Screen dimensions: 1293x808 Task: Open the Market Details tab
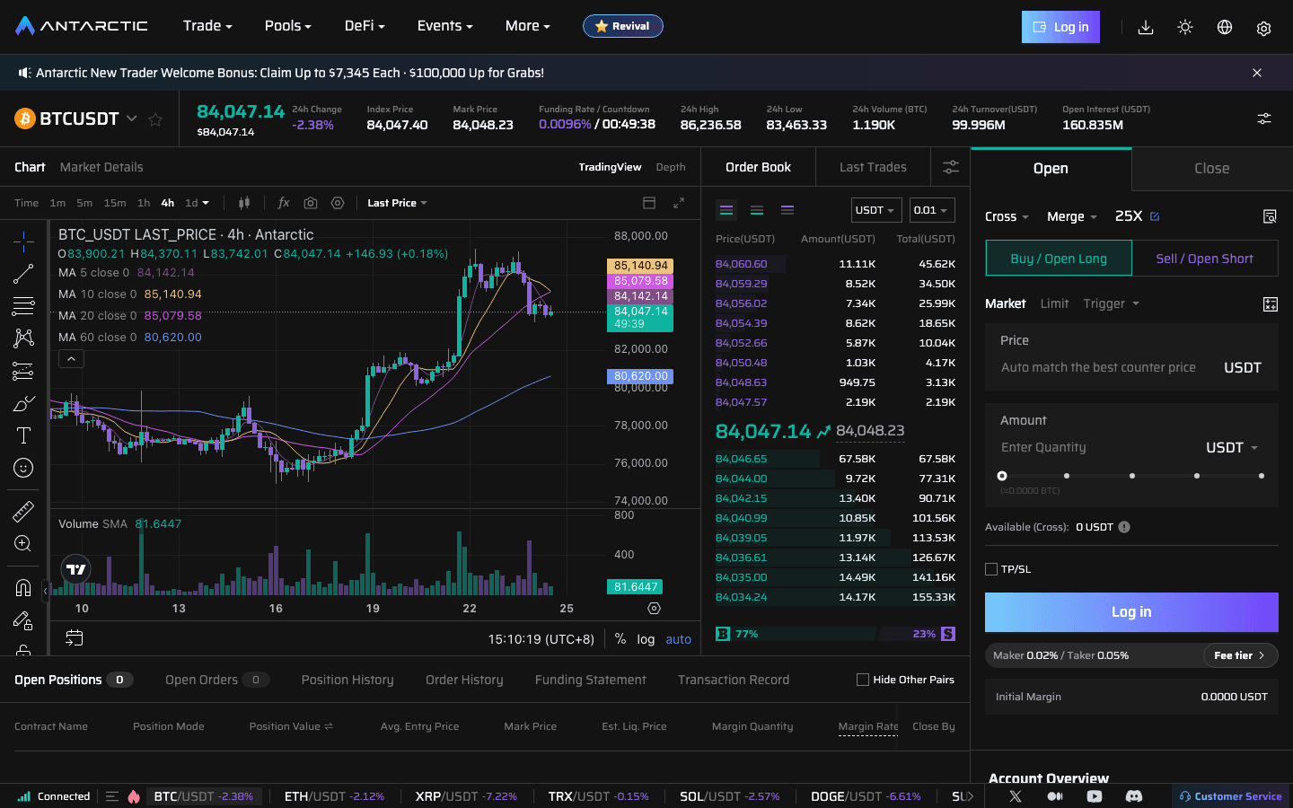click(x=101, y=167)
